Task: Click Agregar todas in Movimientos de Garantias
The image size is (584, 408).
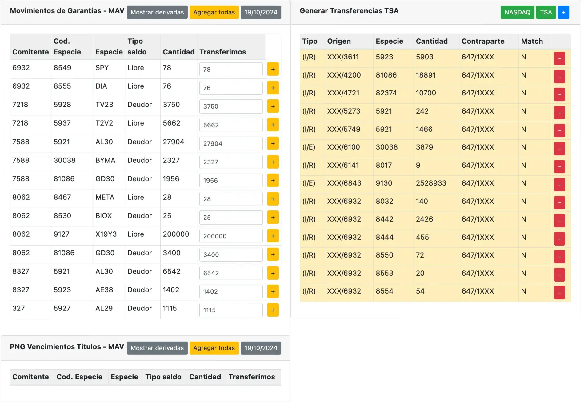Action: coord(214,12)
